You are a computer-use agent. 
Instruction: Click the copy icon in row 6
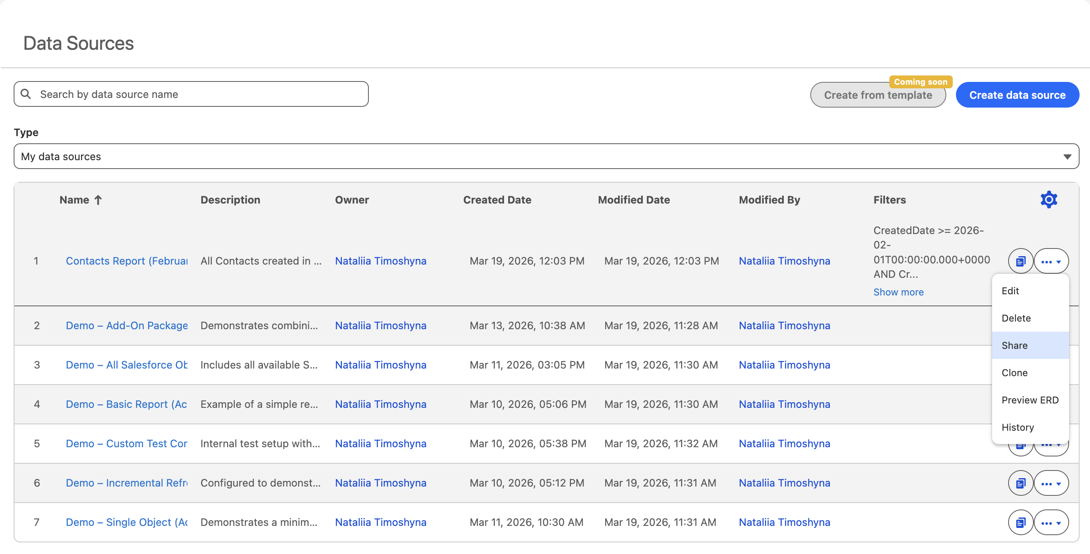click(x=1020, y=483)
